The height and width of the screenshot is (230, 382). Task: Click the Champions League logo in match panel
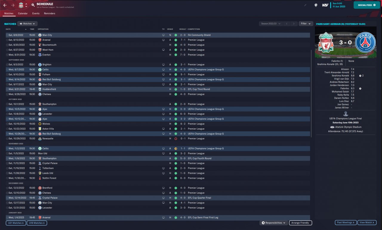tap(345, 114)
